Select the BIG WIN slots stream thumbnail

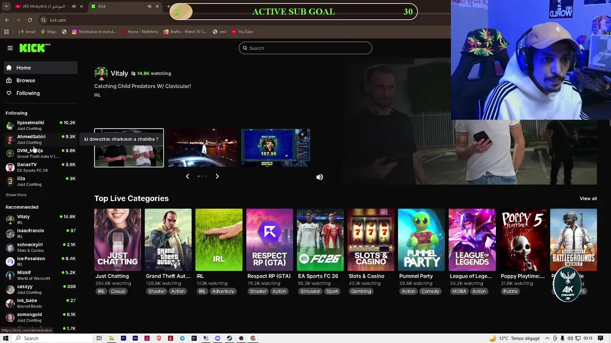click(x=276, y=148)
